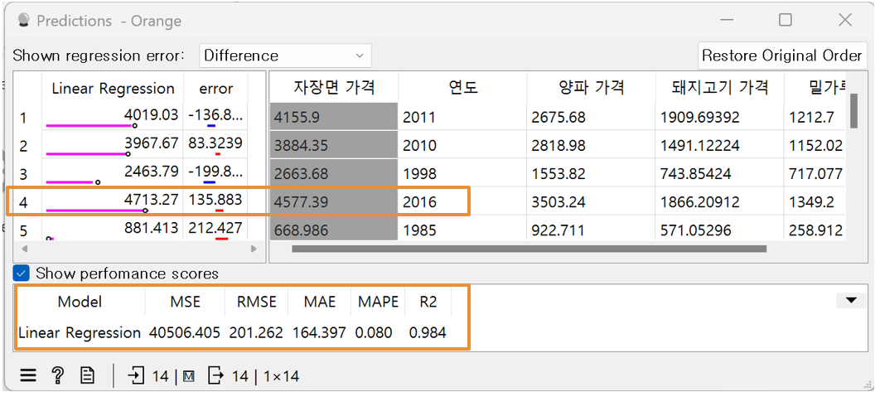Select 자장면 가격 cell 3884.35
Screen dimensions: 880x397
(334, 145)
